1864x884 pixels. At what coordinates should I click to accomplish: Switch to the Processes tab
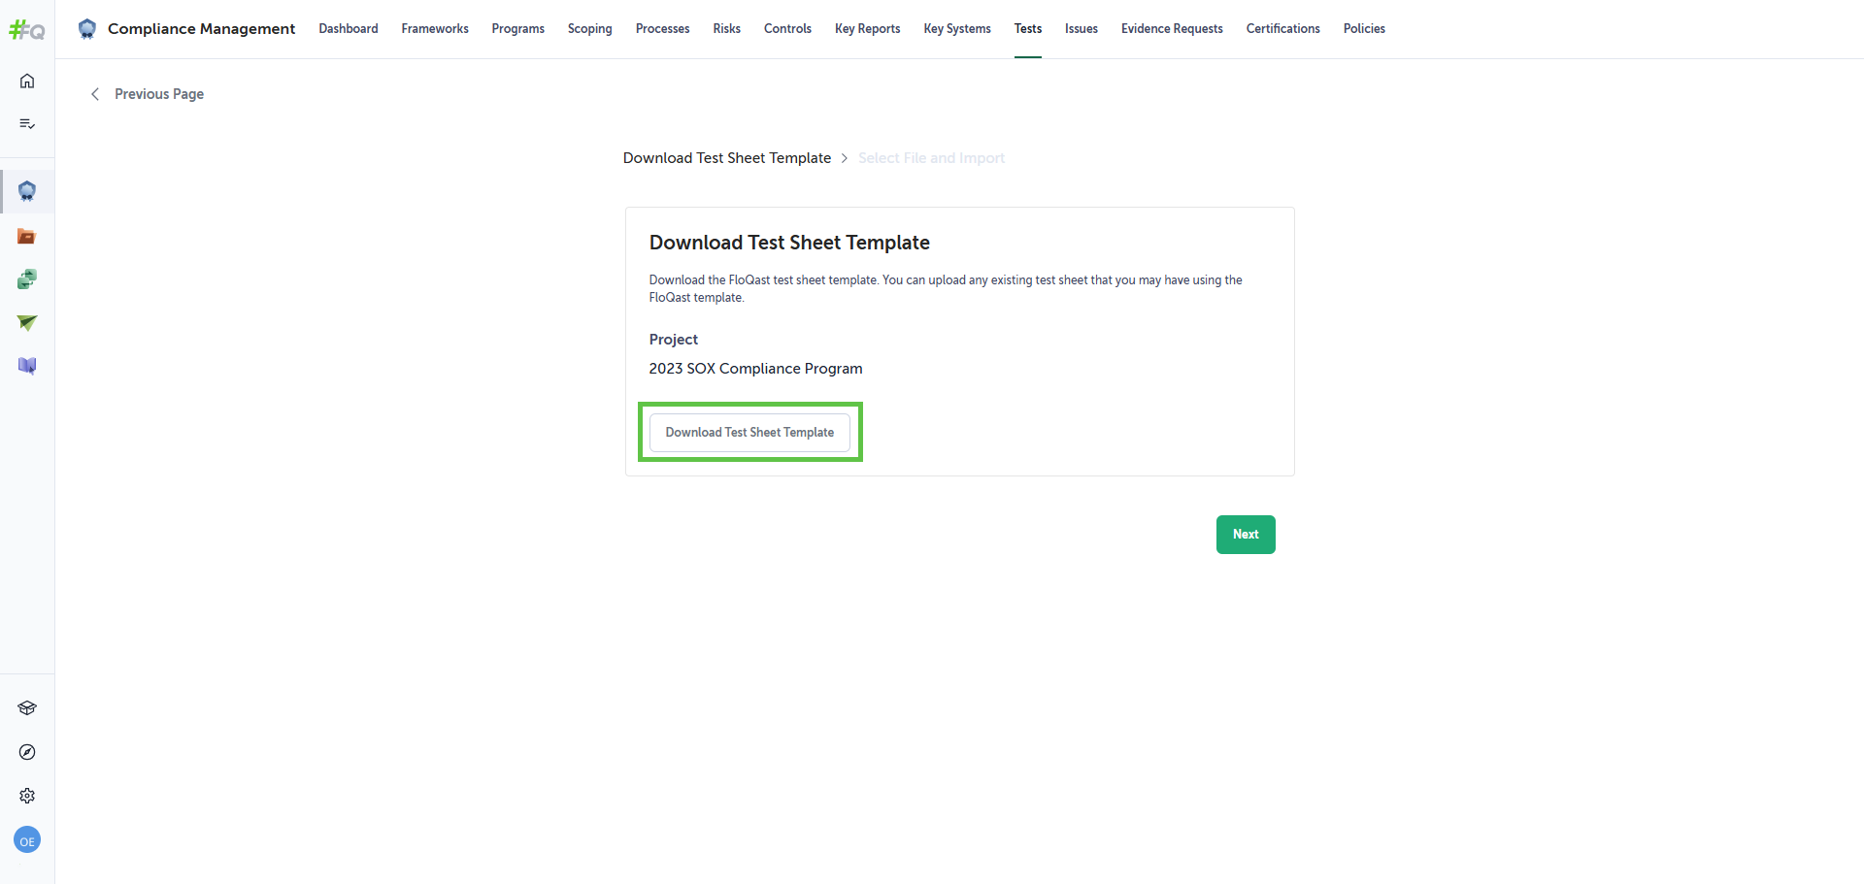[663, 29]
